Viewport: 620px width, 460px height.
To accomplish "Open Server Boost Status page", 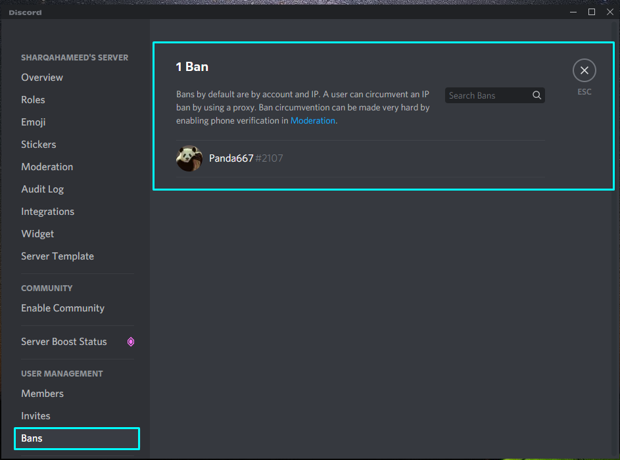I will click(x=64, y=342).
